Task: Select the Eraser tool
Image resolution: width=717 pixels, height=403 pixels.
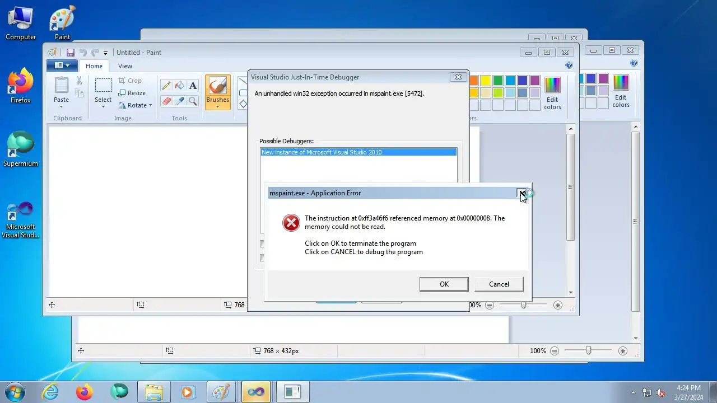Action: 166,101
